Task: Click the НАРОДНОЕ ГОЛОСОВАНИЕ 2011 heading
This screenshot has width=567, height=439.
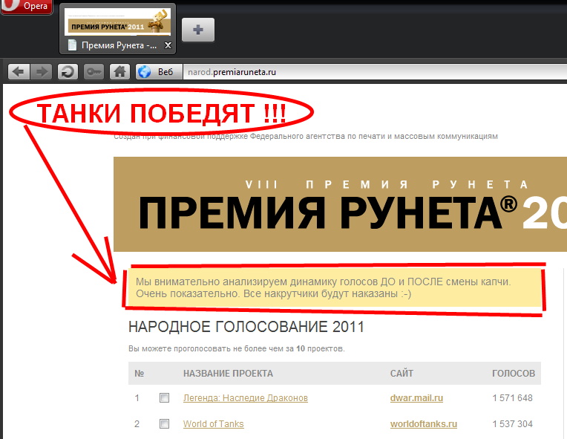Action: [x=246, y=327]
